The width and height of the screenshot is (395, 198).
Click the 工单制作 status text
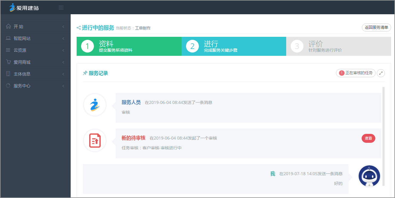143,28
